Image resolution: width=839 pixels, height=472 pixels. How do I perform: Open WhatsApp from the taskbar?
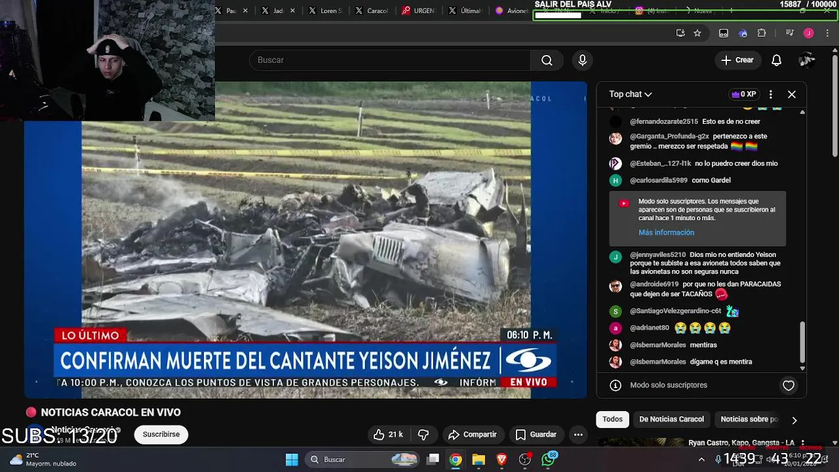tap(548, 460)
